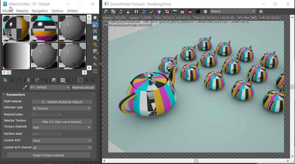
Task: Open Material/Map Navigator list icon
Action: click(95, 71)
